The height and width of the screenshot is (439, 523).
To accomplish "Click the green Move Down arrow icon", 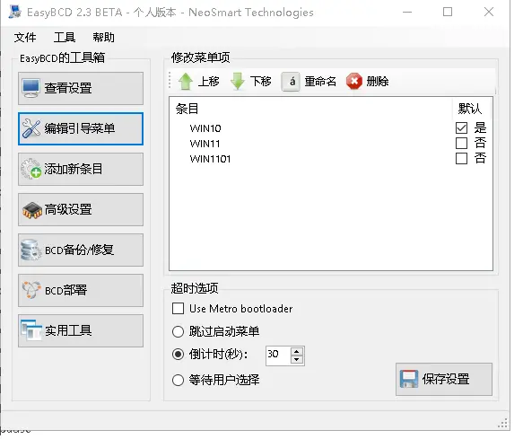I will pyautogui.click(x=238, y=82).
